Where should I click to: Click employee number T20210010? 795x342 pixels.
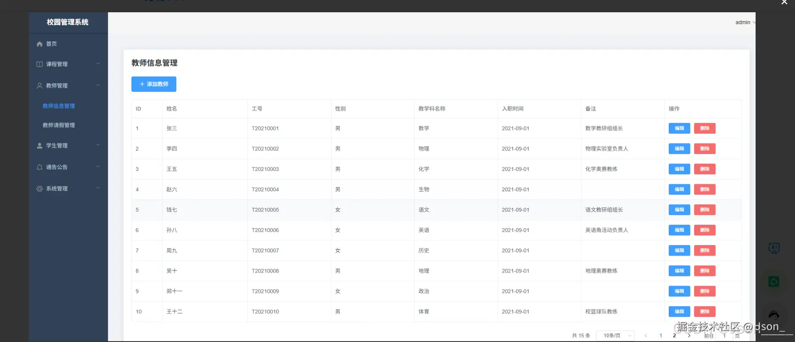[265, 312]
